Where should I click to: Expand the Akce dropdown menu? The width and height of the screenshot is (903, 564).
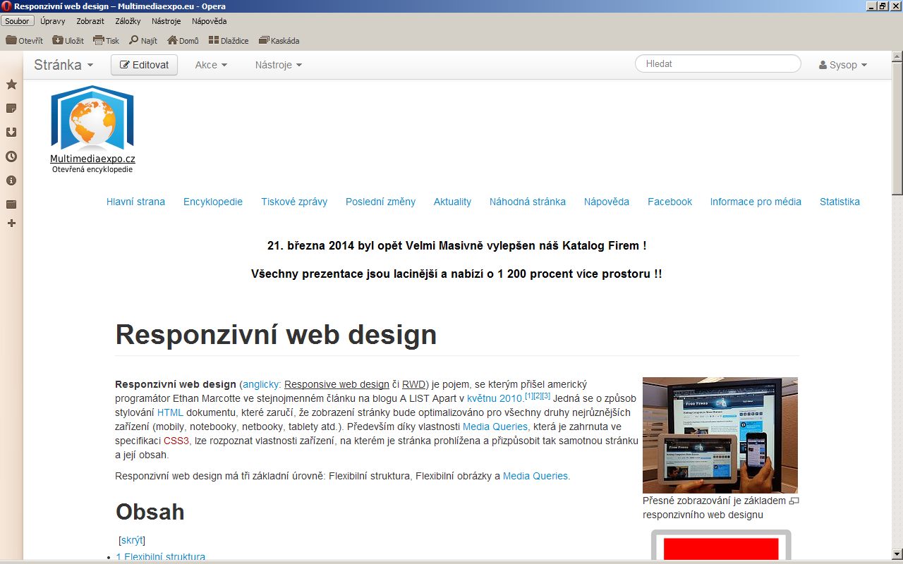(211, 65)
